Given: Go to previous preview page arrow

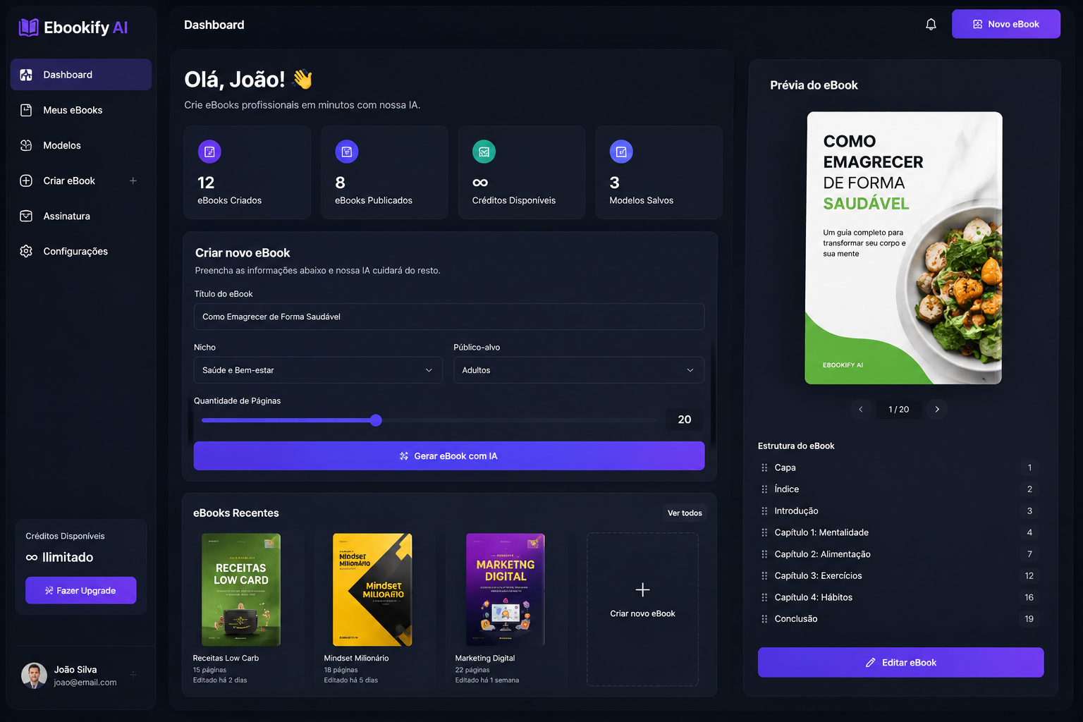Looking at the screenshot, I should [x=860, y=409].
